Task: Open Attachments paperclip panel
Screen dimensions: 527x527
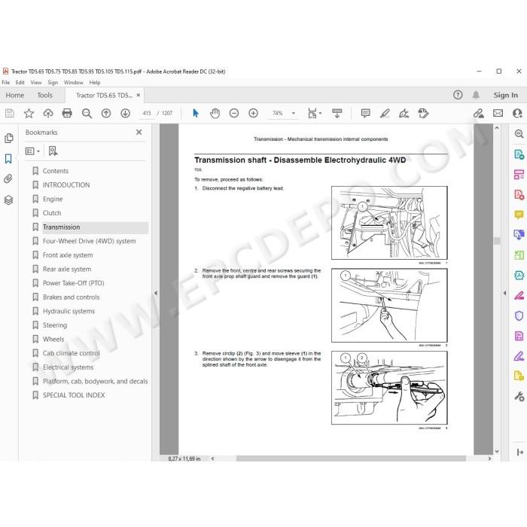Action: click(x=8, y=179)
